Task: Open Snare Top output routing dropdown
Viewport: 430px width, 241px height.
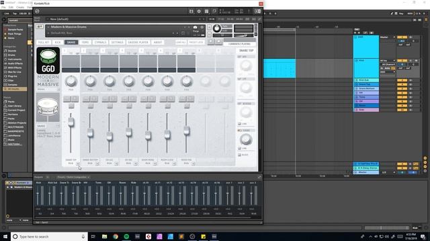Action: 78,163
